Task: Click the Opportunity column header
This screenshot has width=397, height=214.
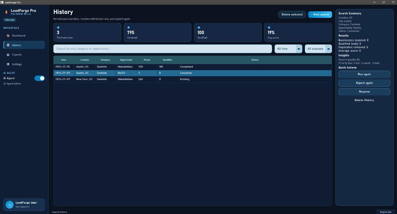Action: pos(126,60)
